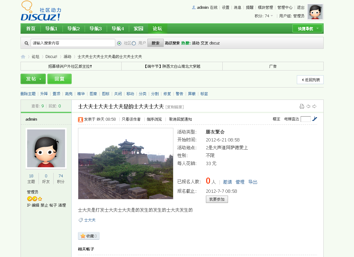Viewport: 354px width, 257px height.
Task: Click the 退出 logout link
Action: point(301,8)
